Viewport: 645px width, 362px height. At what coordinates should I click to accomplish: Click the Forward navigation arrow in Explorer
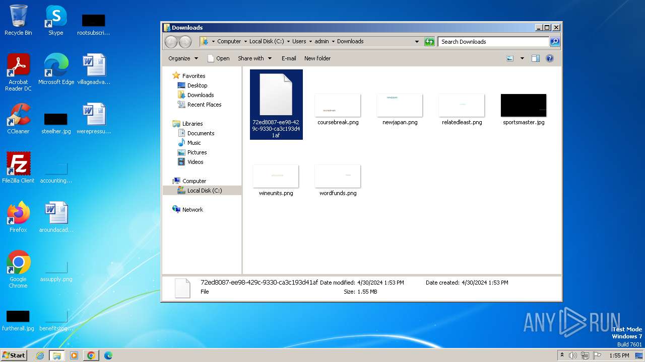185,42
